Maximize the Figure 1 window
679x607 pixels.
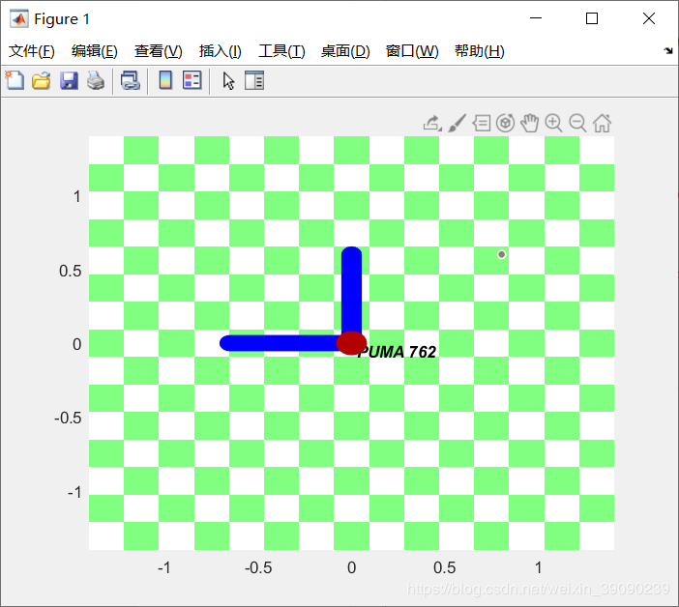click(592, 18)
